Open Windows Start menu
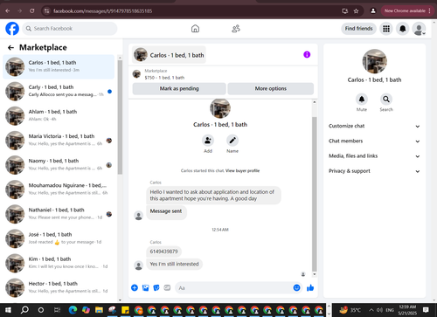The image size is (437, 317). 8,310
